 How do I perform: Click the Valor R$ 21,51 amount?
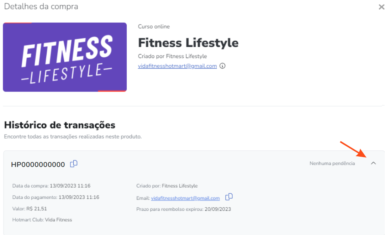coord(30,208)
